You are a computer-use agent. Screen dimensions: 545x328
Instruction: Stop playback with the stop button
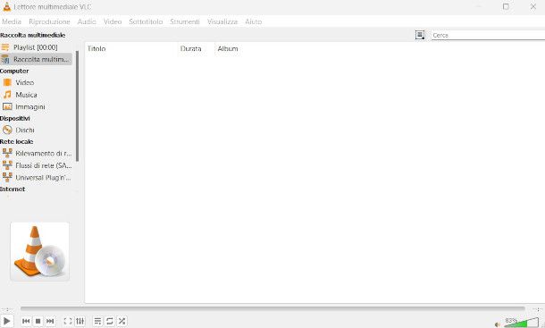click(38, 321)
